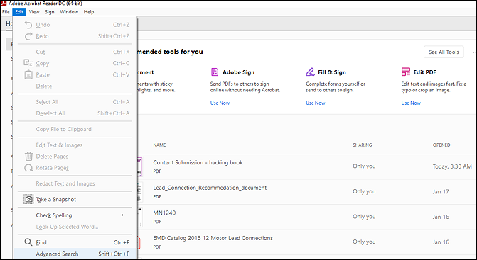
Task: Close the open Edit menu
Action: tap(19, 12)
